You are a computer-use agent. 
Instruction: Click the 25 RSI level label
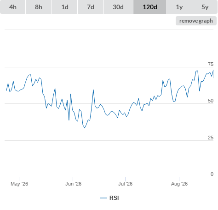(x=211, y=138)
